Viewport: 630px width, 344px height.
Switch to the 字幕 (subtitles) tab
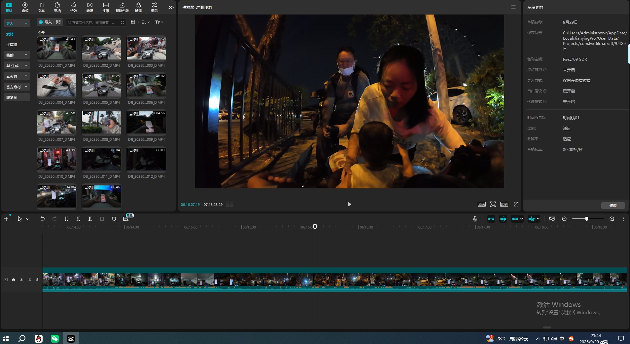(106, 7)
